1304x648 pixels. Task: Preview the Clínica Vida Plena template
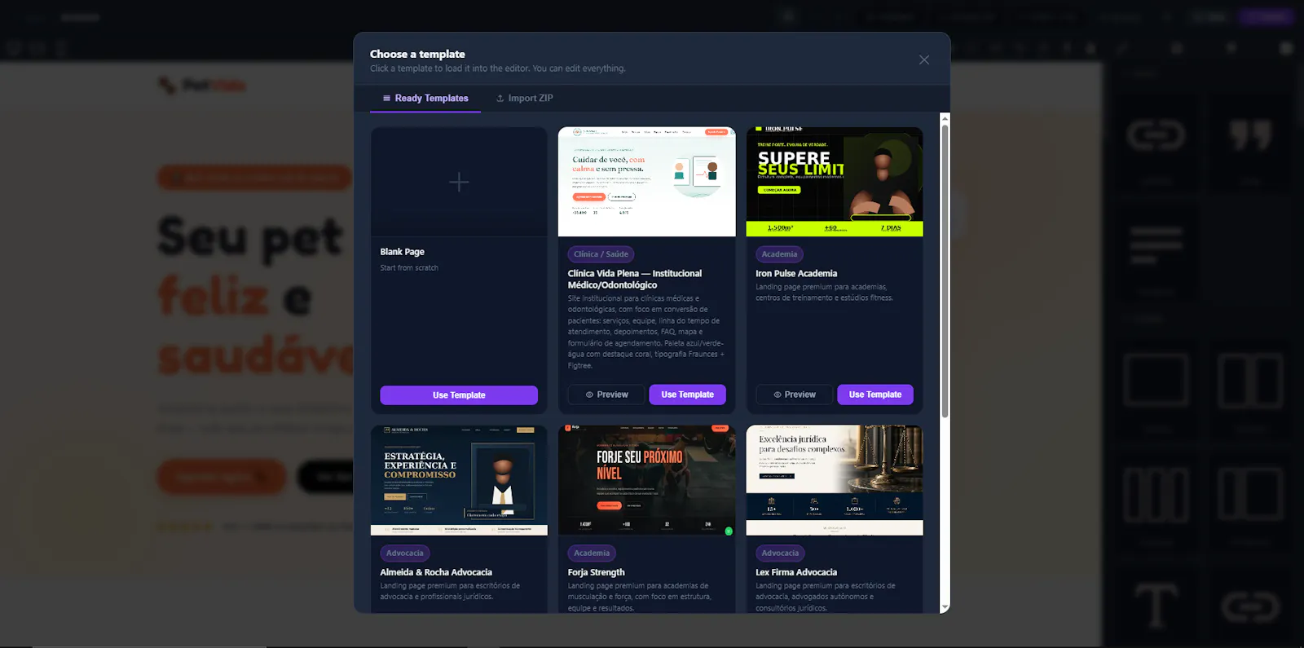click(x=606, y=395)
